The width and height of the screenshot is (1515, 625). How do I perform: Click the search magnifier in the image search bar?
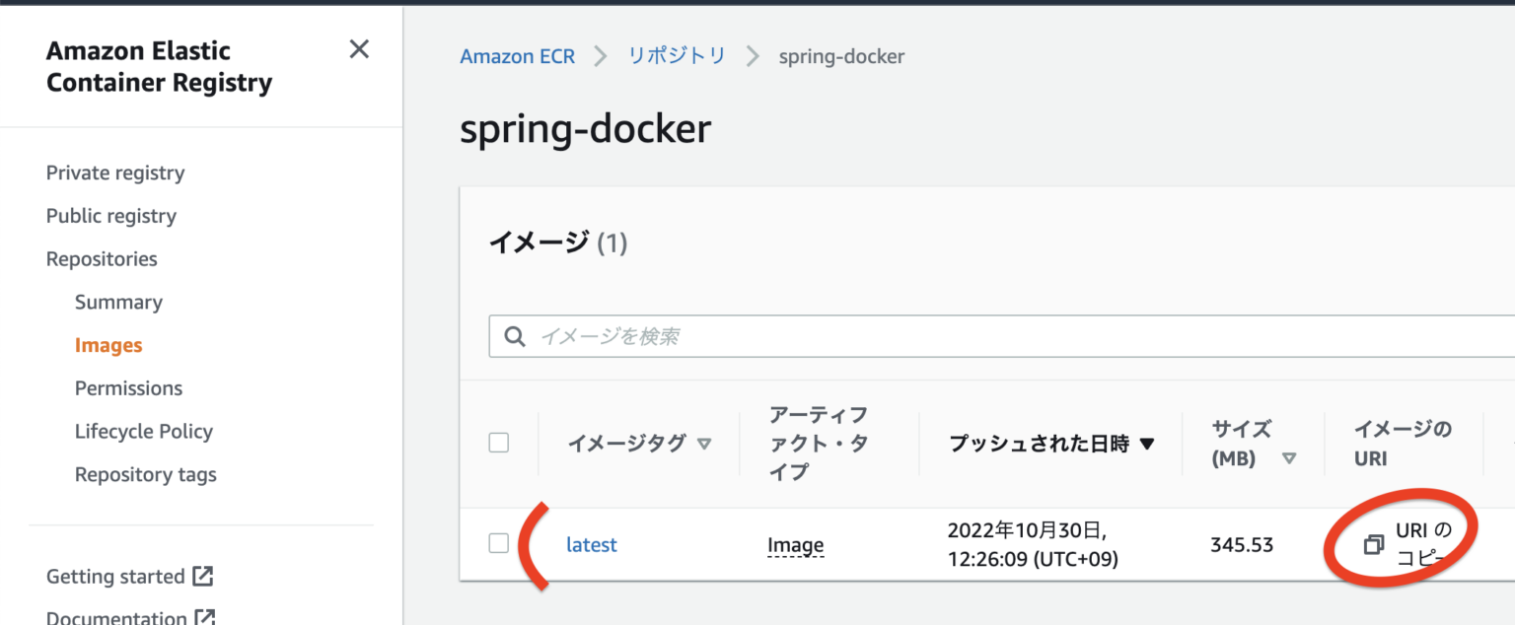514,336
